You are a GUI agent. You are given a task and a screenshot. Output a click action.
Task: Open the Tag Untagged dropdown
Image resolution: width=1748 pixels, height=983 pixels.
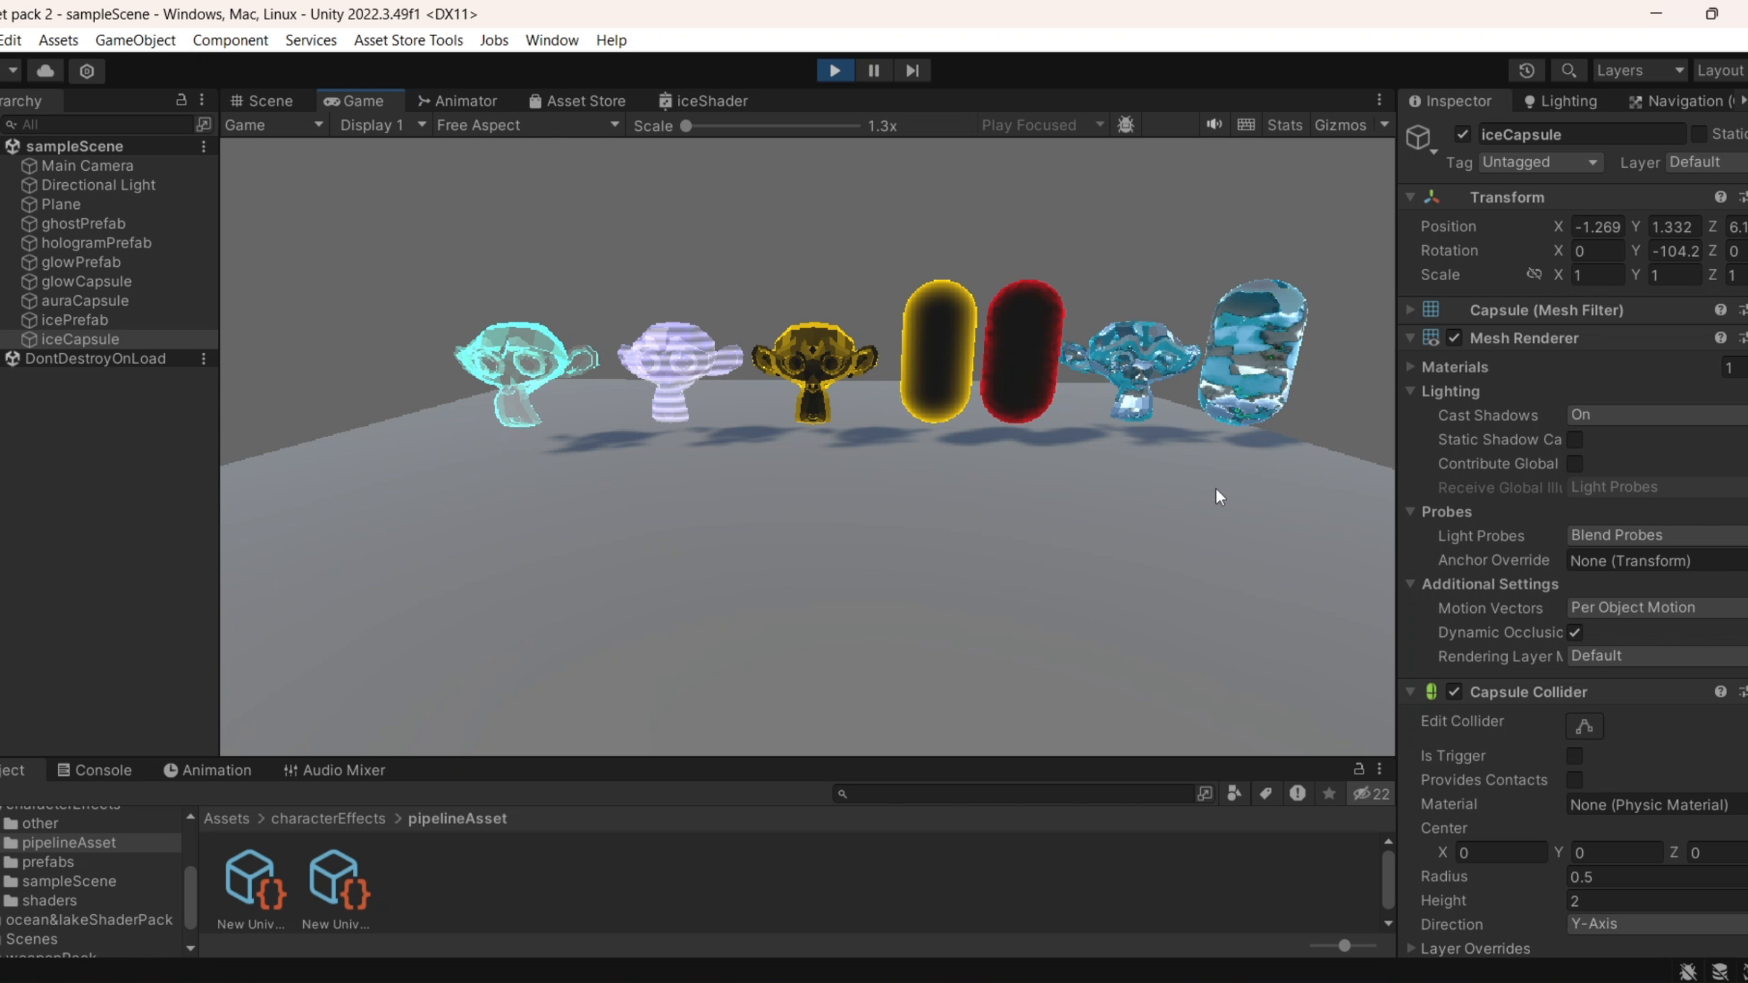tap(1540, 162)
